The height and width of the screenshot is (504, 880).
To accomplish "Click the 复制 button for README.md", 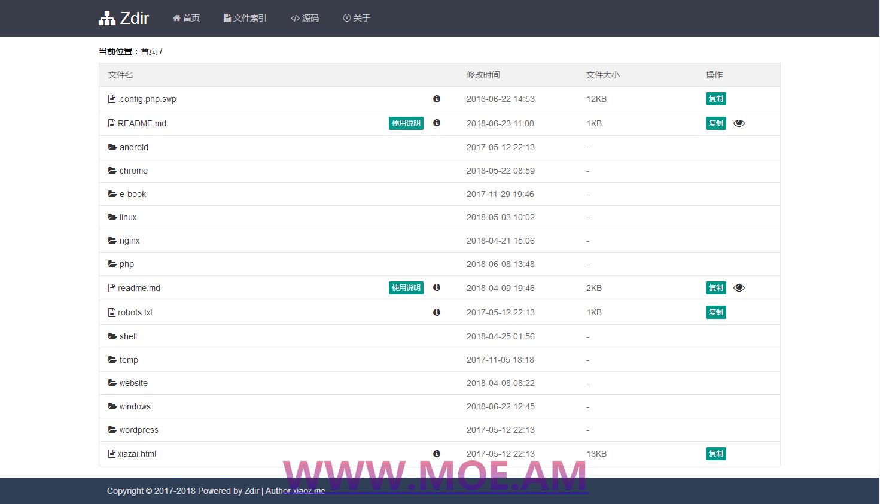I will pos(715,123).
